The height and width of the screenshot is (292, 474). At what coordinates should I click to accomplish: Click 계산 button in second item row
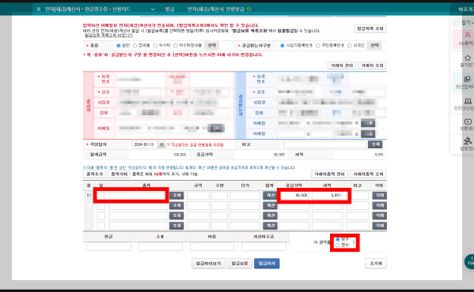(x=271, y=206)
